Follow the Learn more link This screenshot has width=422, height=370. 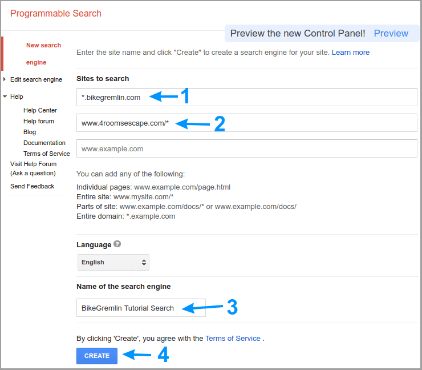[x=350, y=53]
